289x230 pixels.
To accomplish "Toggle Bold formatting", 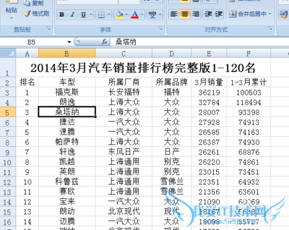I will click(x=62, y=14).
